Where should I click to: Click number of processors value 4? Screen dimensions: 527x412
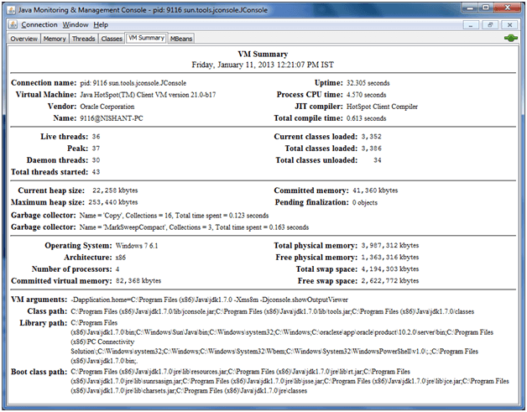click(117, 269)
